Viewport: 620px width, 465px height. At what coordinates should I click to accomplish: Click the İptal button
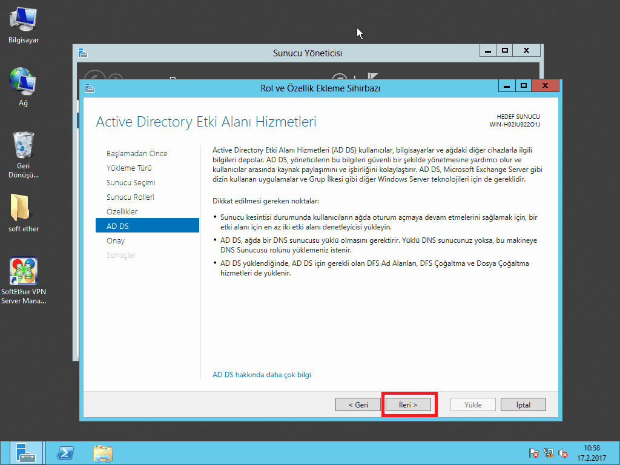coord(523,404)
